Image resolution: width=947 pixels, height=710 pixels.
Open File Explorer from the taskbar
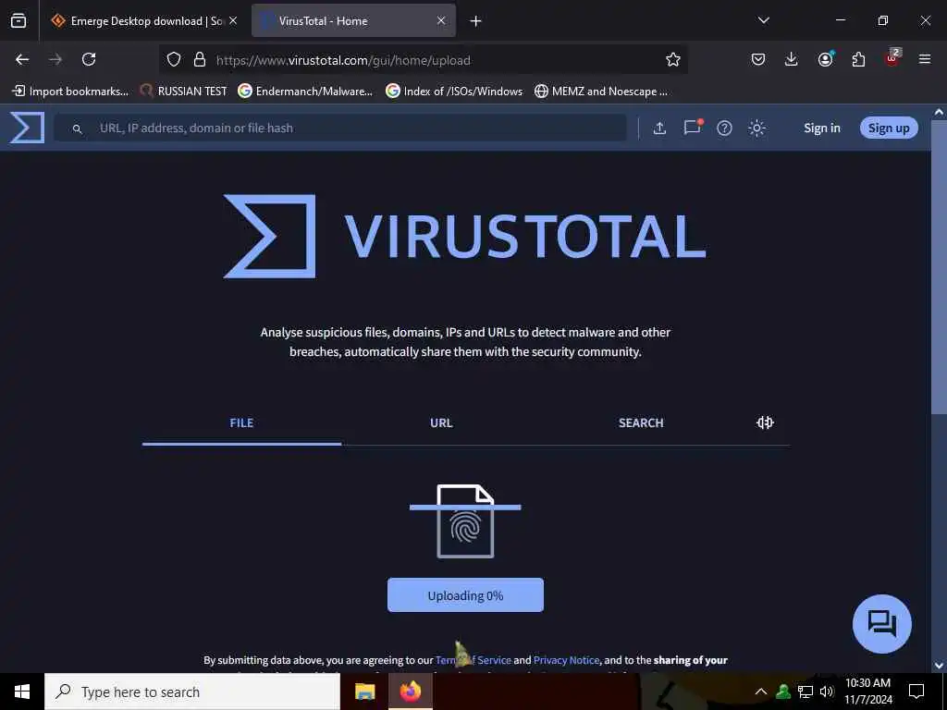[364, 692]
